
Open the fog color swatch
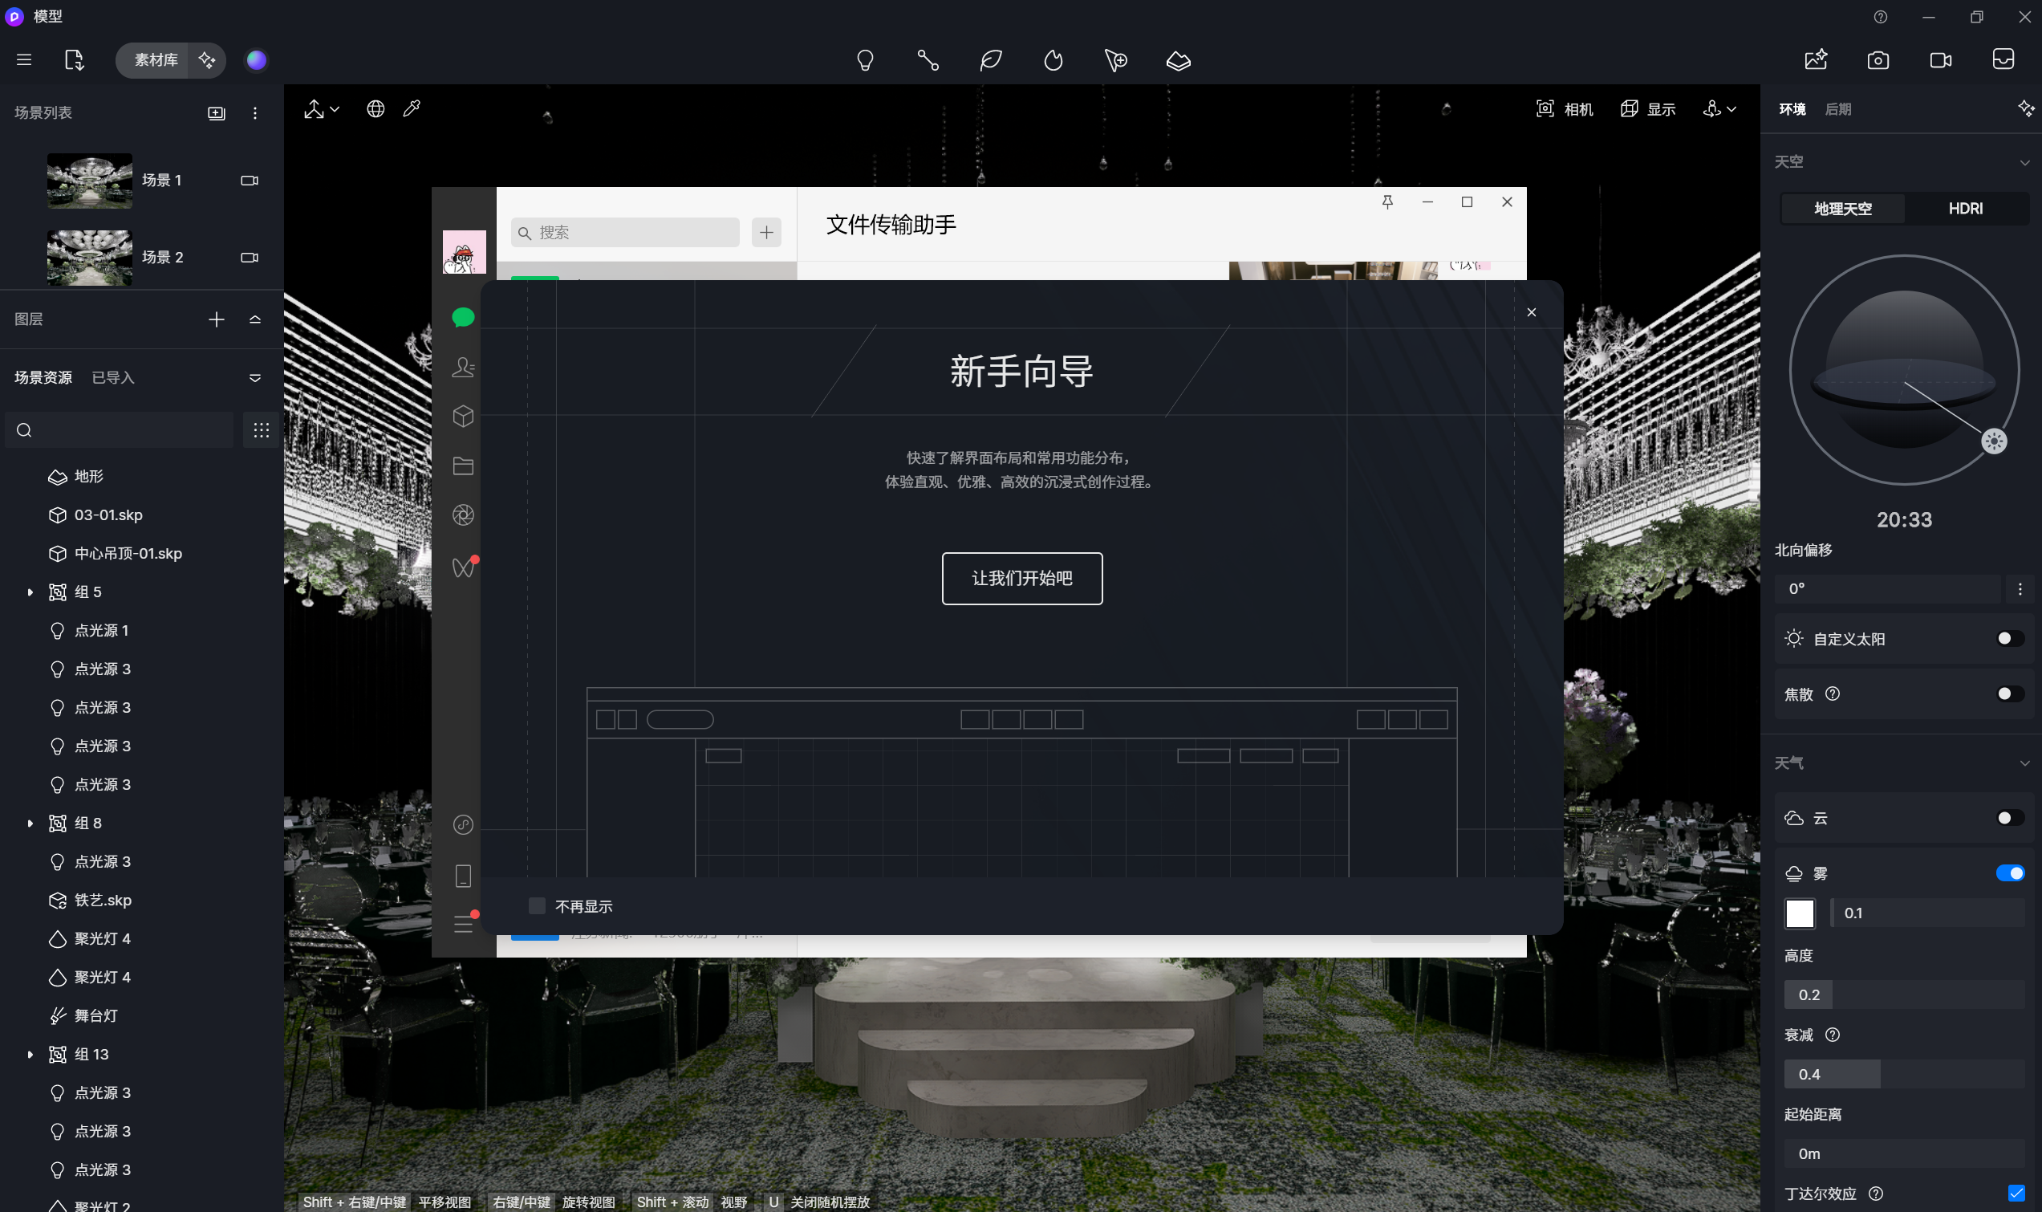click(1800, 913)
